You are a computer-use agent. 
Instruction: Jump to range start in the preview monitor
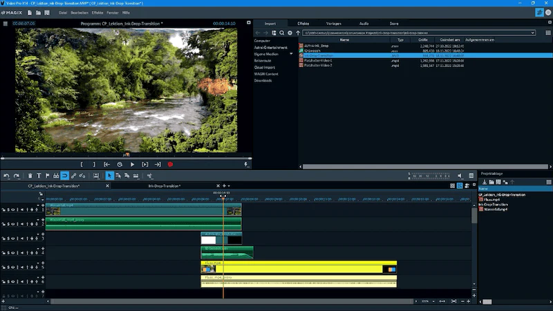tap(106, 164)
